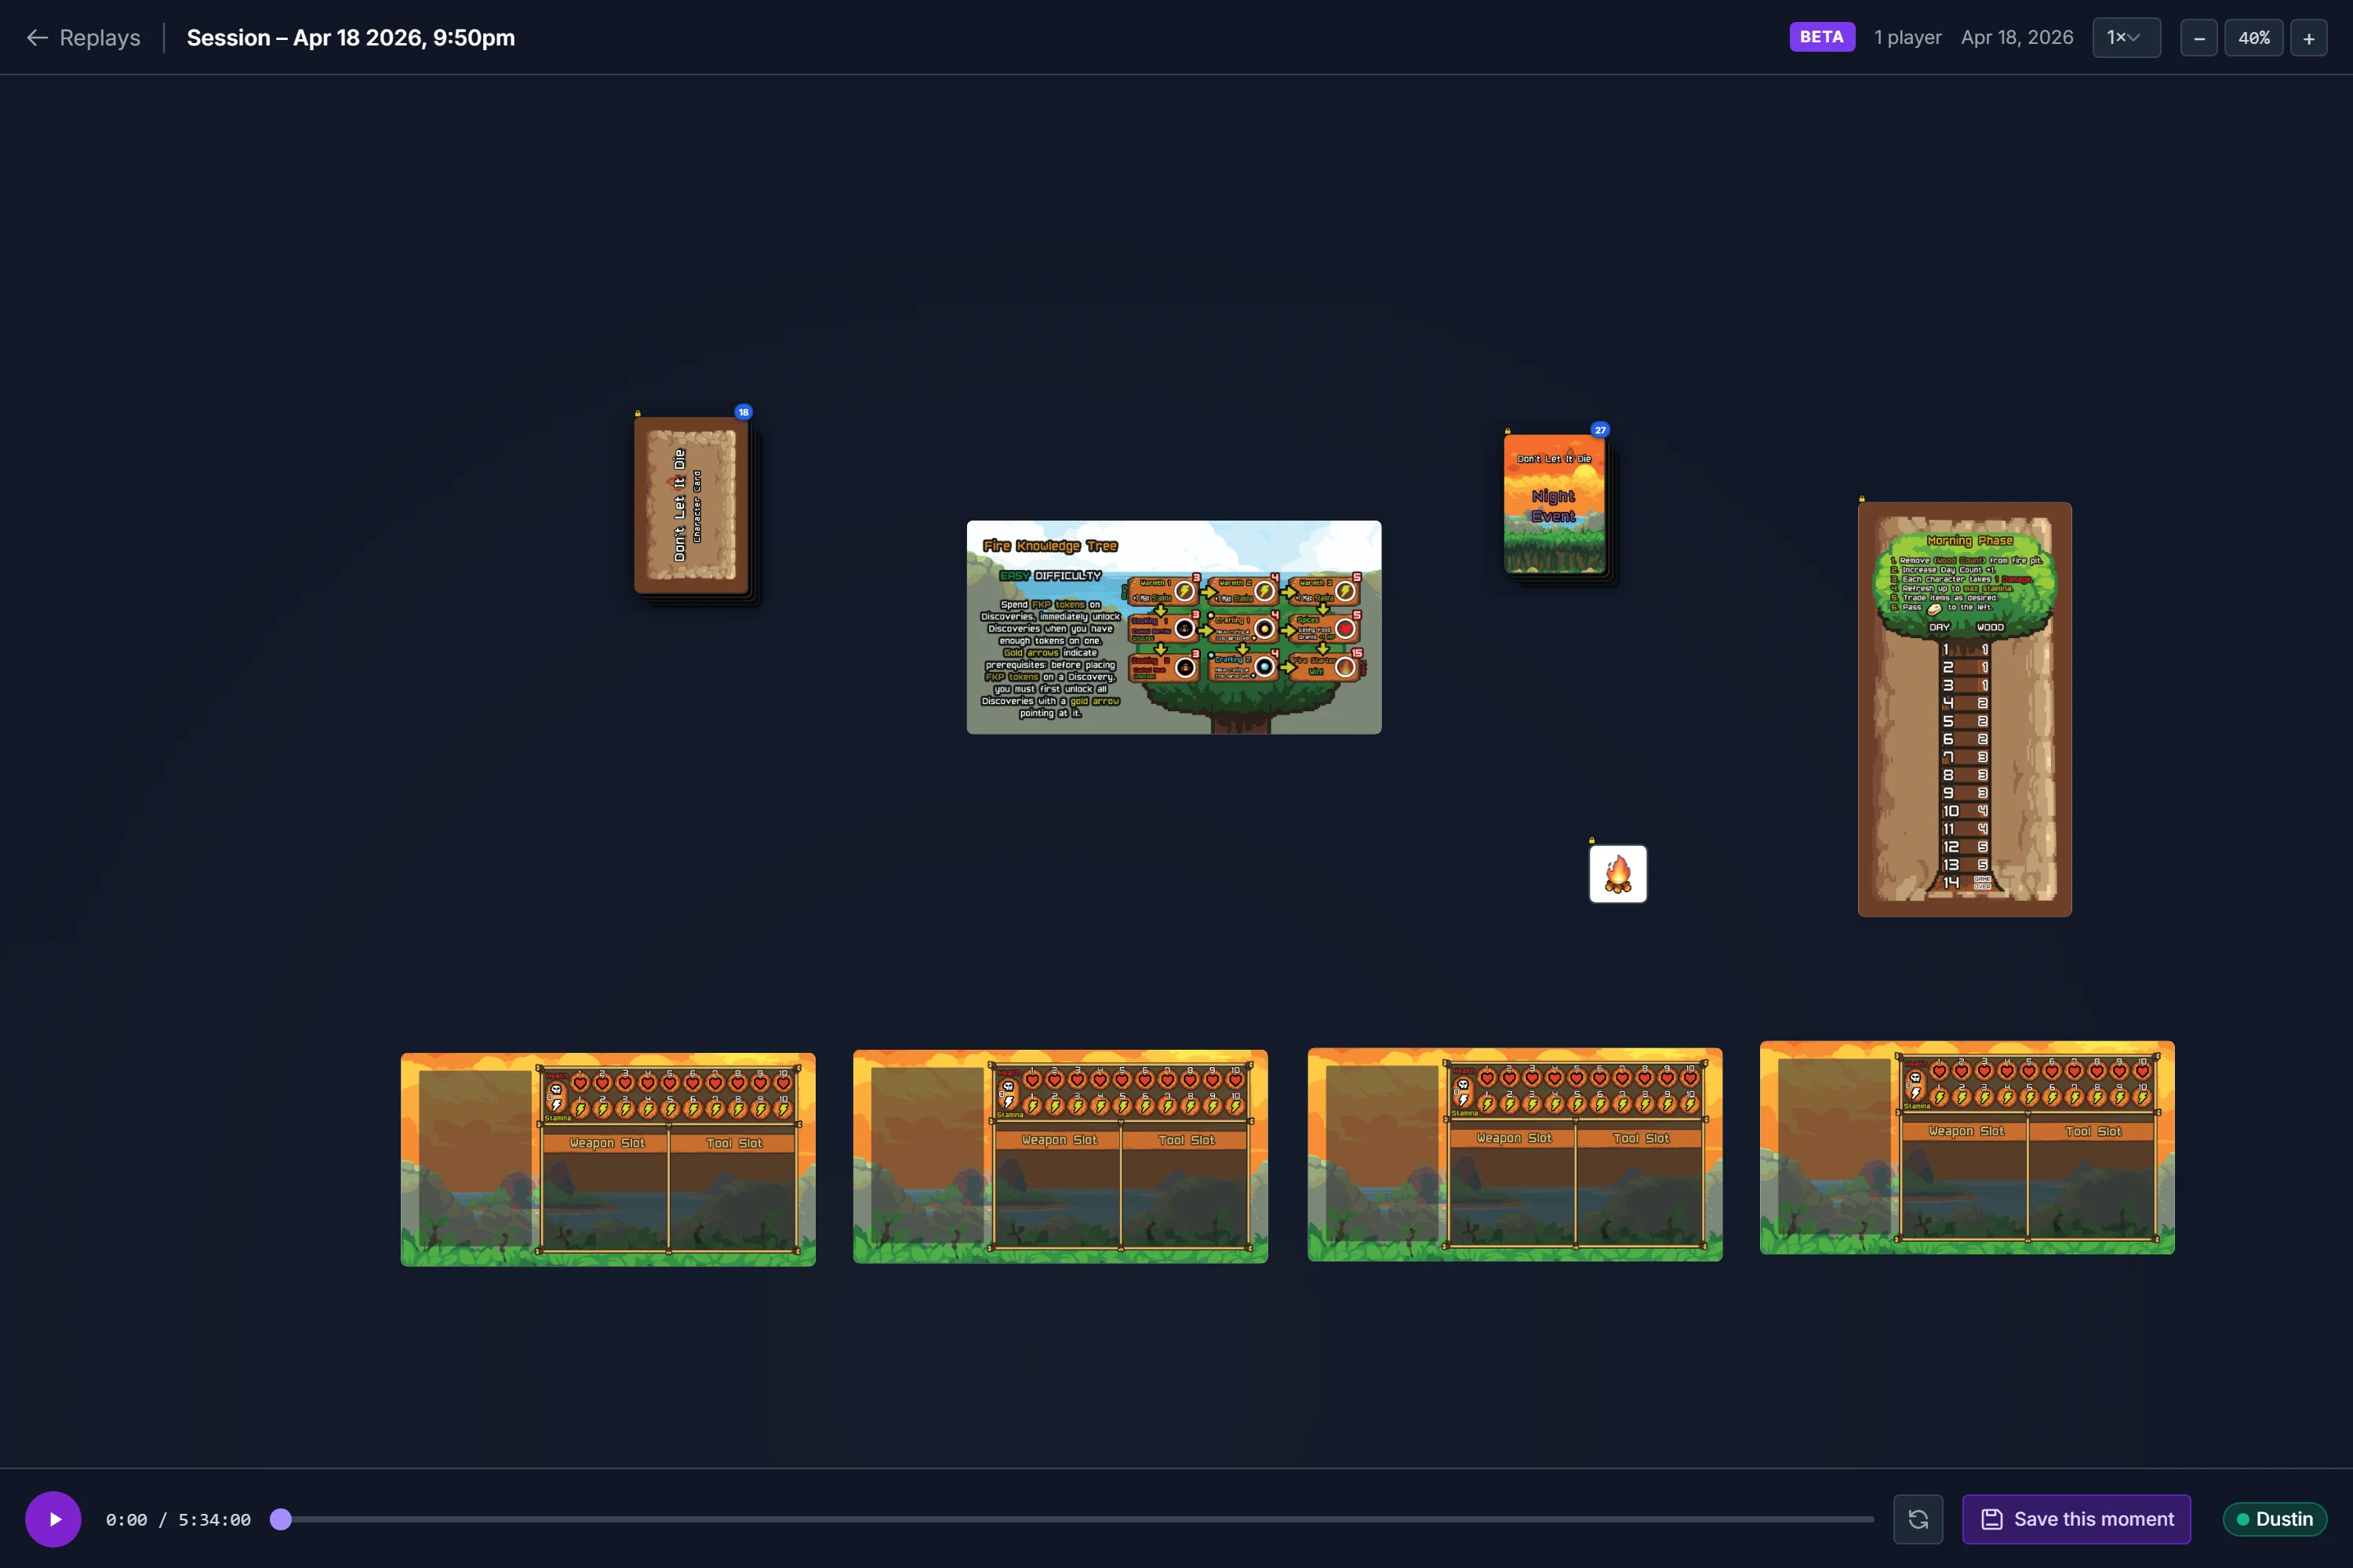Viewport: 2353px width, 1568px height.
Task: Click the lock icon above the Night Event deck
Action: (x=1507, y=431)
